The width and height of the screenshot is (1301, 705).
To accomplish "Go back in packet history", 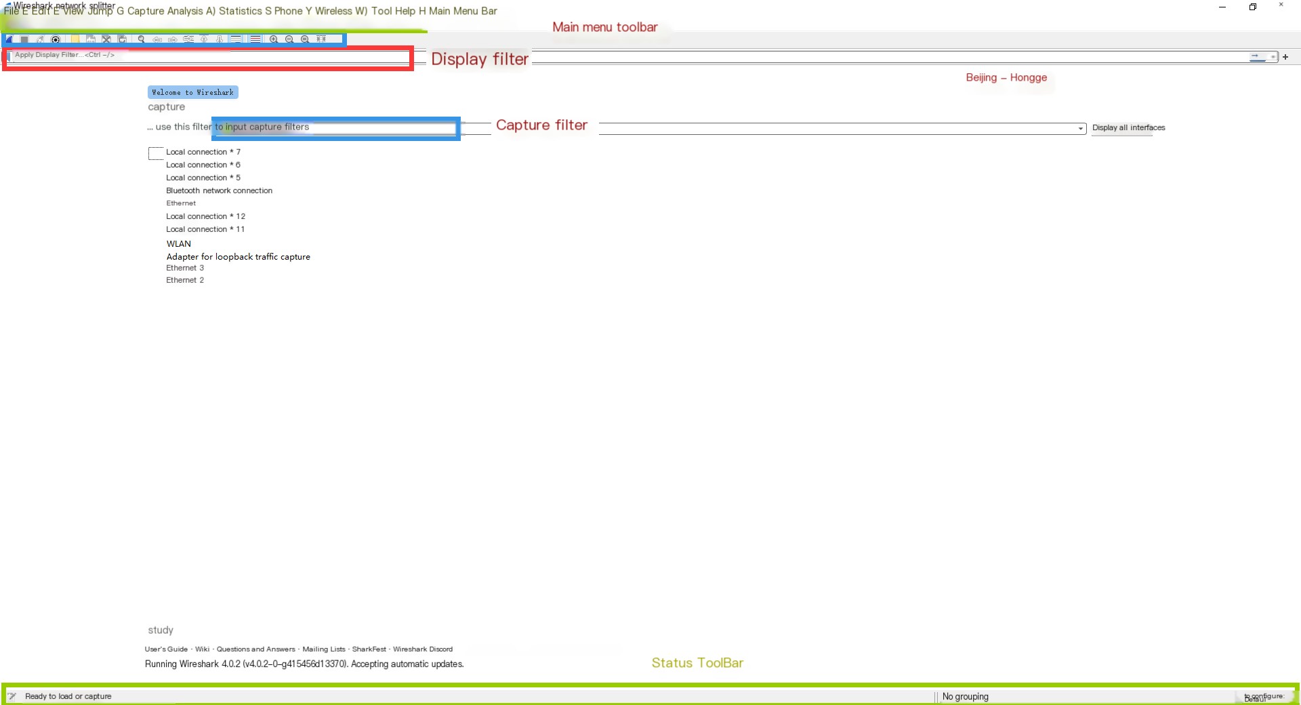I will [157, 39].
